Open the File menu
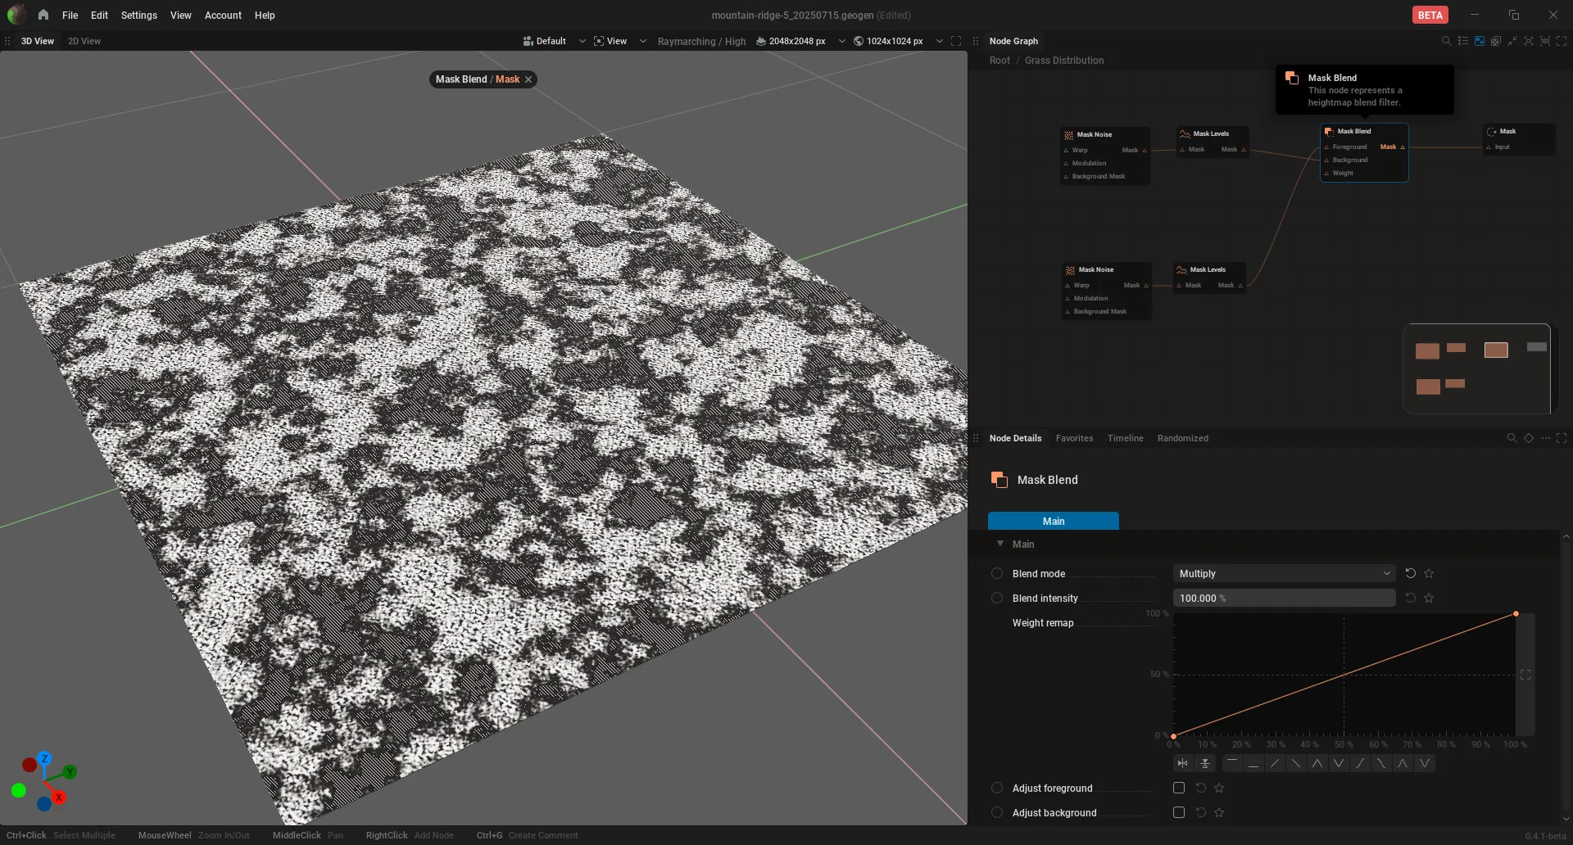Viewport: 1573px width, 845px height. point(70,15)
